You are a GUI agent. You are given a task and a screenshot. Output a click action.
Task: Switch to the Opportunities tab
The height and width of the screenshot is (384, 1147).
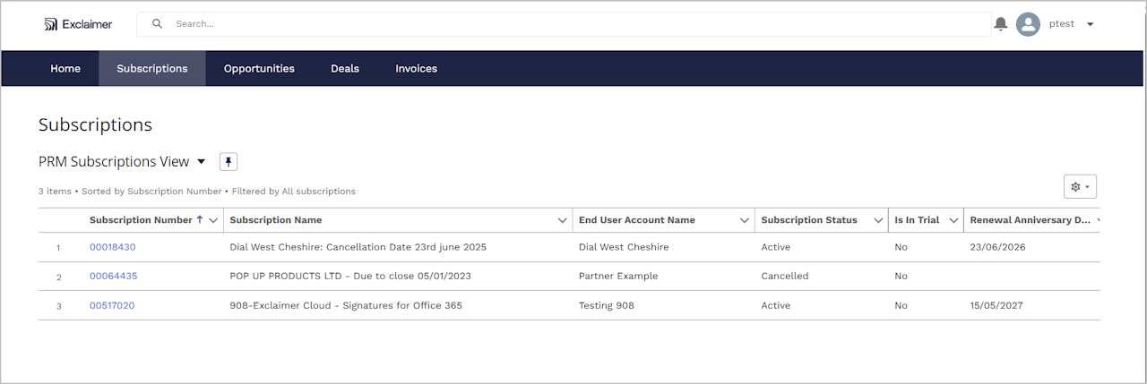click(x=259, y=68)
